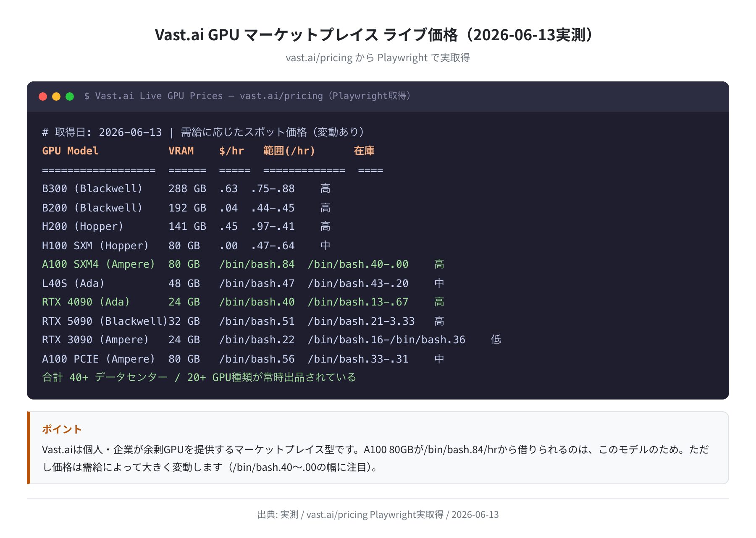This screenshot has height=538, width=756.
Task: Click the range '.44–.45' in B200 row
Action: 273,208
